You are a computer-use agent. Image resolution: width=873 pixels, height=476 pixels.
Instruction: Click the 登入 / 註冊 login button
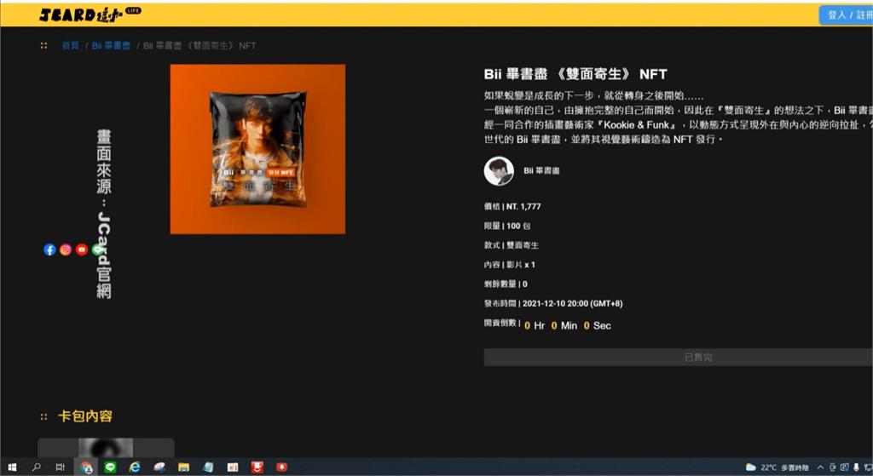tap(847, 15)
